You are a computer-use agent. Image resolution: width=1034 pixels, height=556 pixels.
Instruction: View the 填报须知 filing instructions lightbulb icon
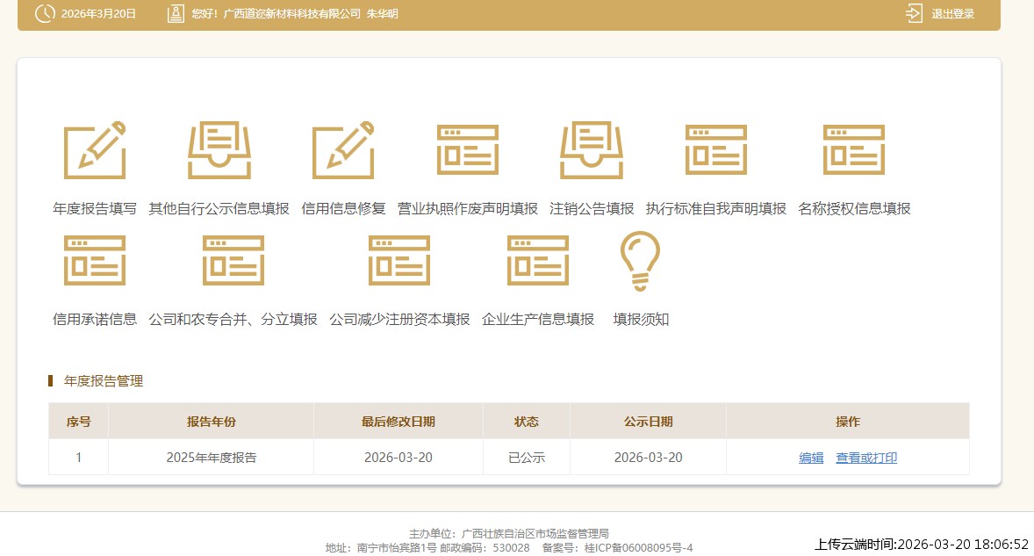click(x=640, y=259)
